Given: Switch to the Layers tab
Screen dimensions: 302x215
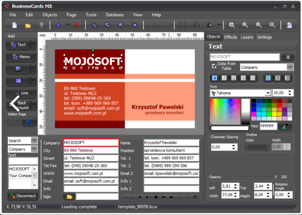Looking at the screenshot, I should pyautogui.click(x=247, y=37).
